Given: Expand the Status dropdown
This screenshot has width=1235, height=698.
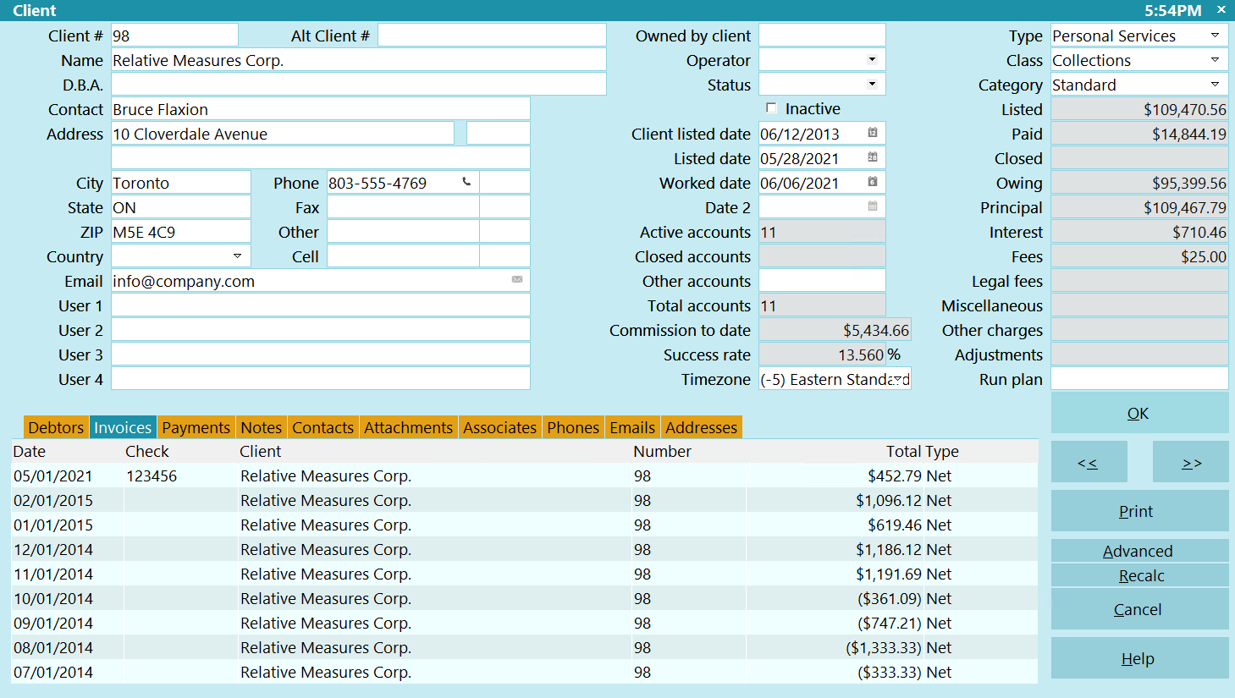Looking at the screenshot, I should (873, 84).
